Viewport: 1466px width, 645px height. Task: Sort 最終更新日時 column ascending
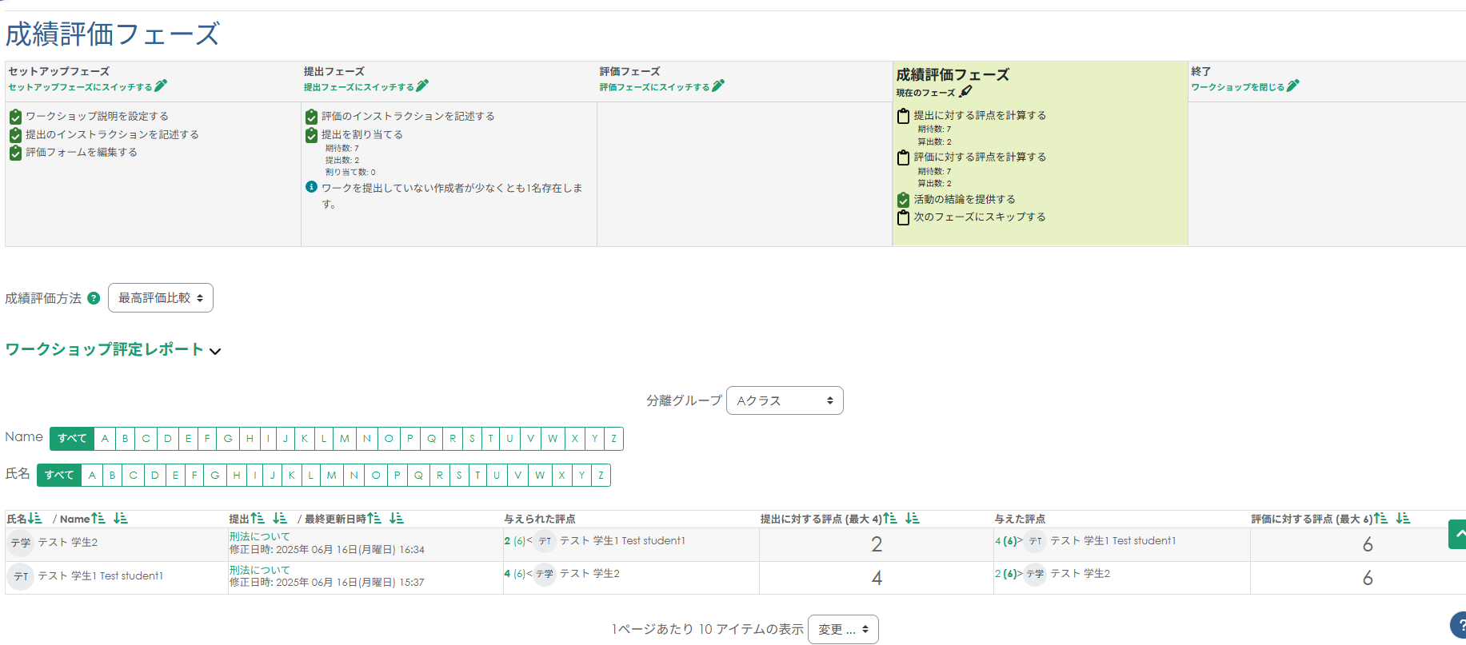(374, 519)
